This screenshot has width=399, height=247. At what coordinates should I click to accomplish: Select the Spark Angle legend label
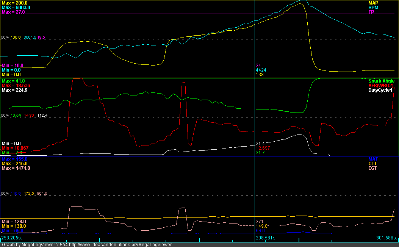pyautogui.click(x=381, y=81)
